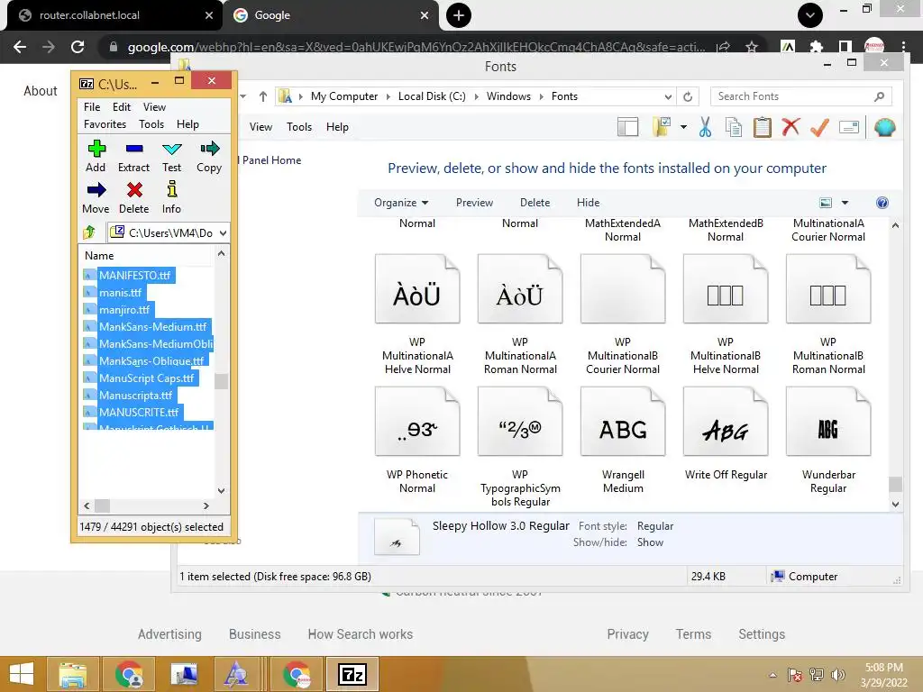The image size is (923, 692).
Task: Expand breadcrumb arrow after Local Disk (C:)
Action: click(476, 96)
